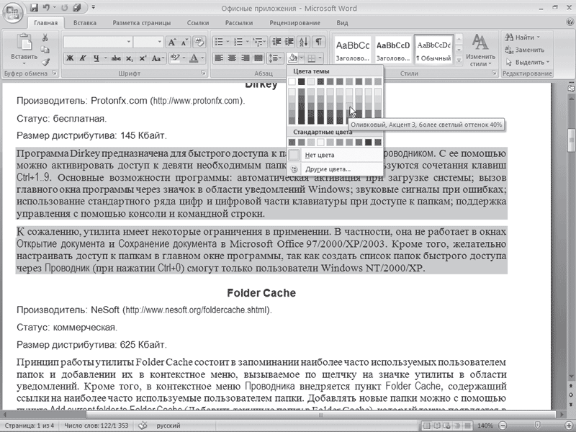
Task: Switch to Full Screen Reading view
Action: pyautogui.click(x=437, y=426)
